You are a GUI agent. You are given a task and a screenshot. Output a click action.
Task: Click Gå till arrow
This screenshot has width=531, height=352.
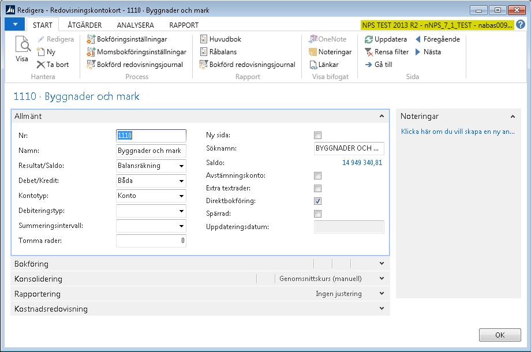tap(368, 65)
